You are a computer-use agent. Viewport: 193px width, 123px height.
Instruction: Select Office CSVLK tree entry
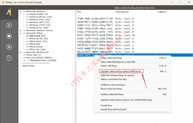[34, 47]
